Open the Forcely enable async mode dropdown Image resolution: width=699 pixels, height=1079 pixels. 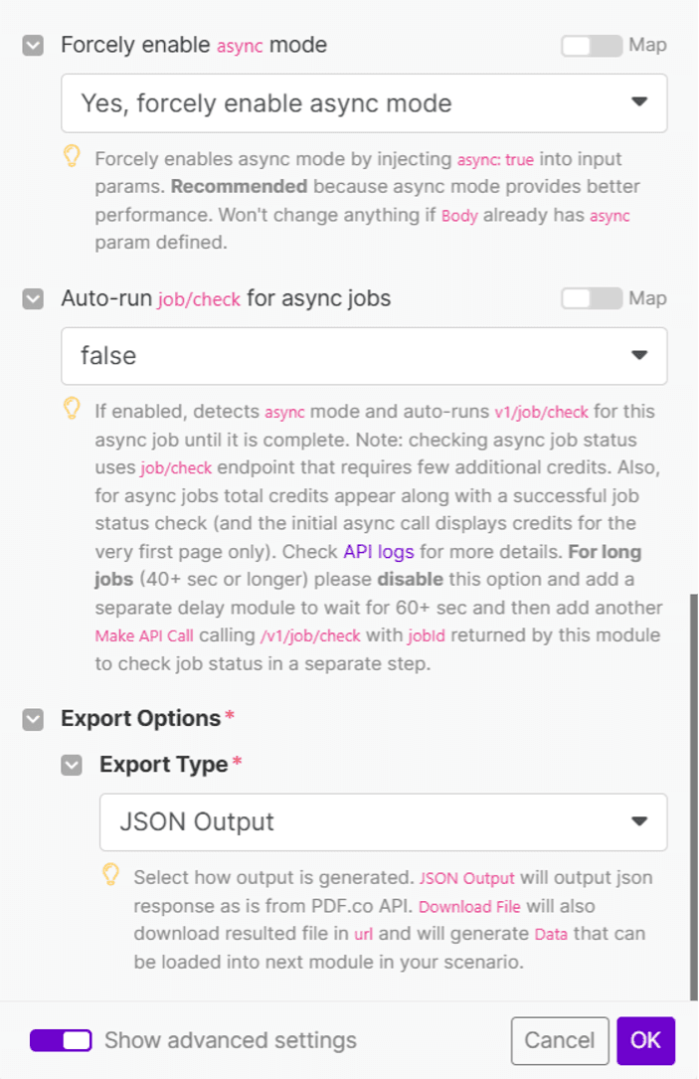pos(364,102)
